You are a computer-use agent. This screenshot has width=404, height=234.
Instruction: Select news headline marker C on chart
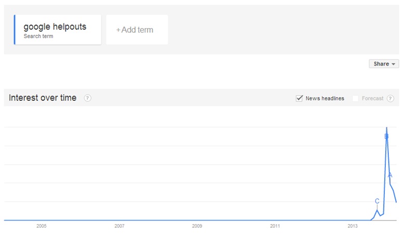click(x=377, y=201)
